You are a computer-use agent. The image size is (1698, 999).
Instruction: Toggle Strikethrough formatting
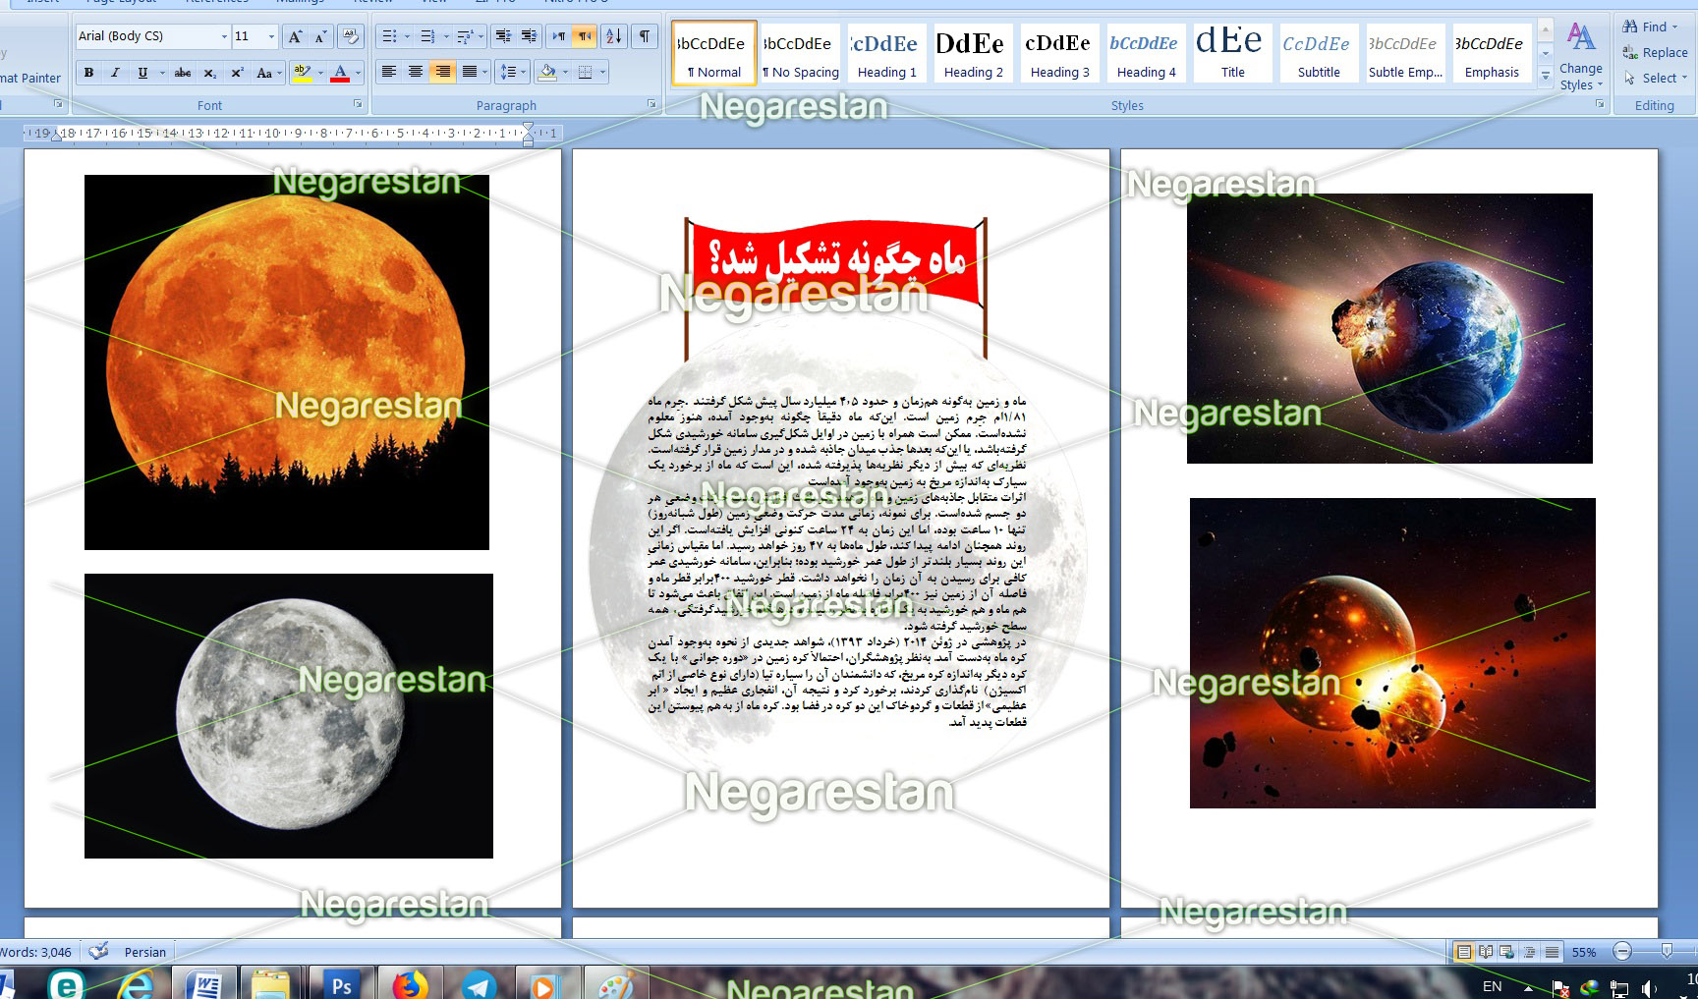click(183, 73)
